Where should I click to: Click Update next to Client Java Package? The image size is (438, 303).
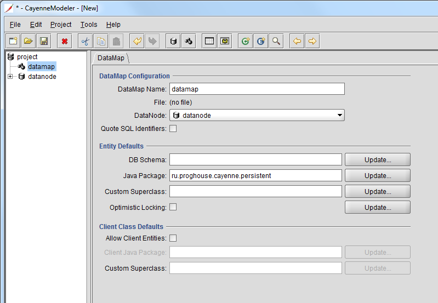378,253
